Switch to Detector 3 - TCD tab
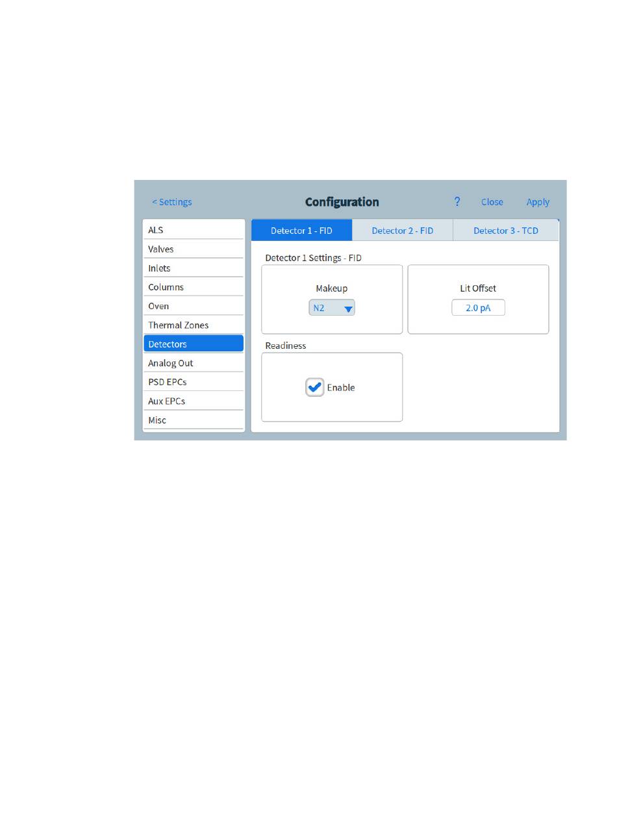This screenshot has width=617, height=823. coord(505,231)
